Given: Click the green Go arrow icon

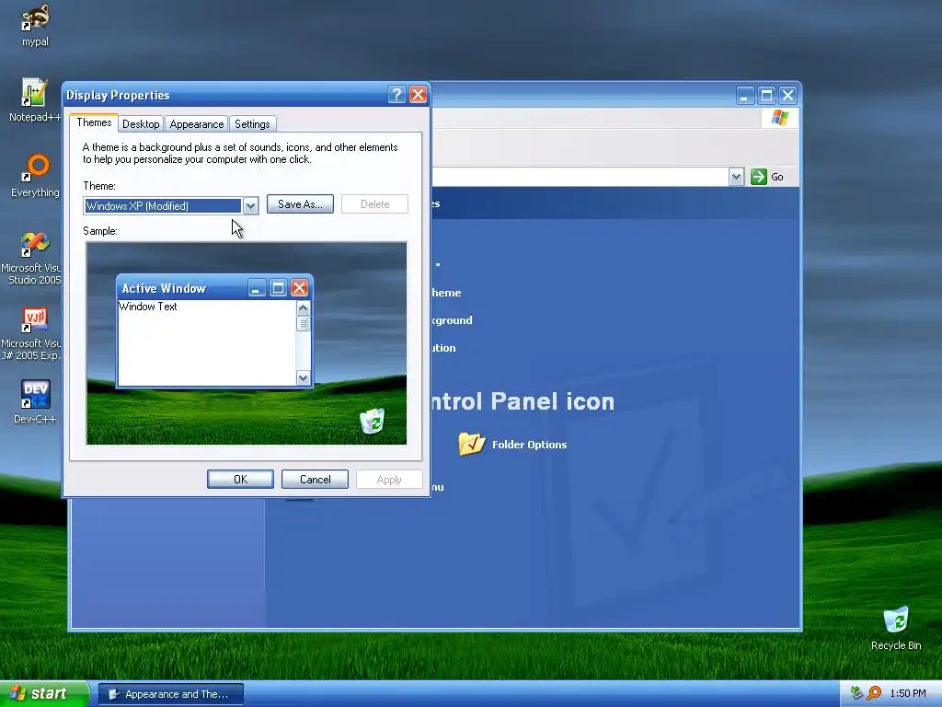Looking at the screenshot, I should point(759,177).
